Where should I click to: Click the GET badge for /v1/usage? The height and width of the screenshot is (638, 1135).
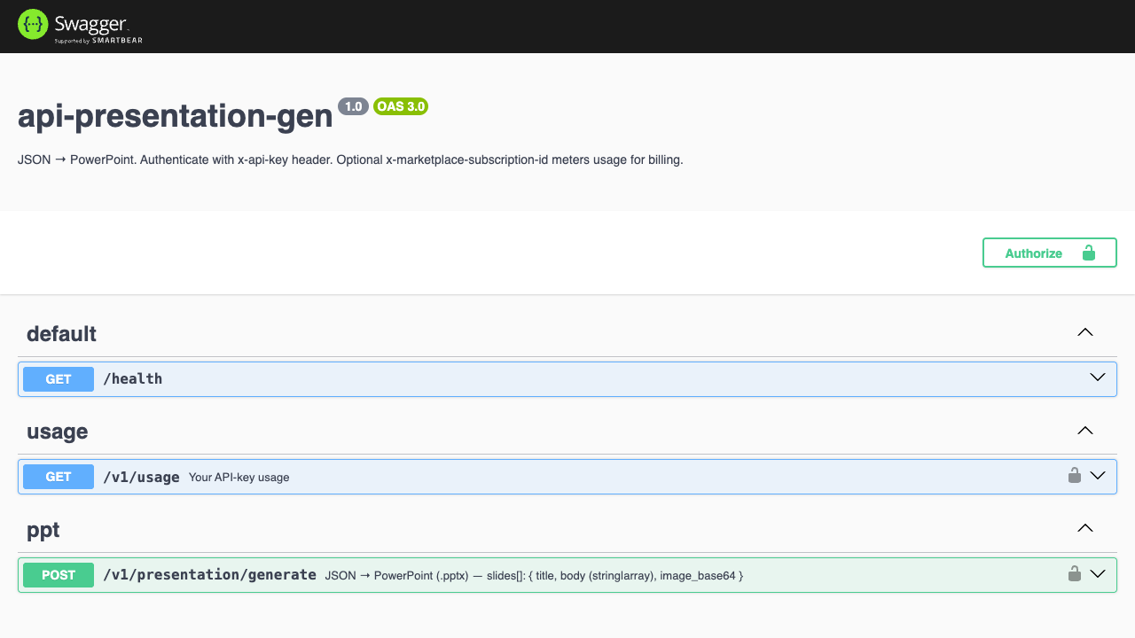(59, 477)
